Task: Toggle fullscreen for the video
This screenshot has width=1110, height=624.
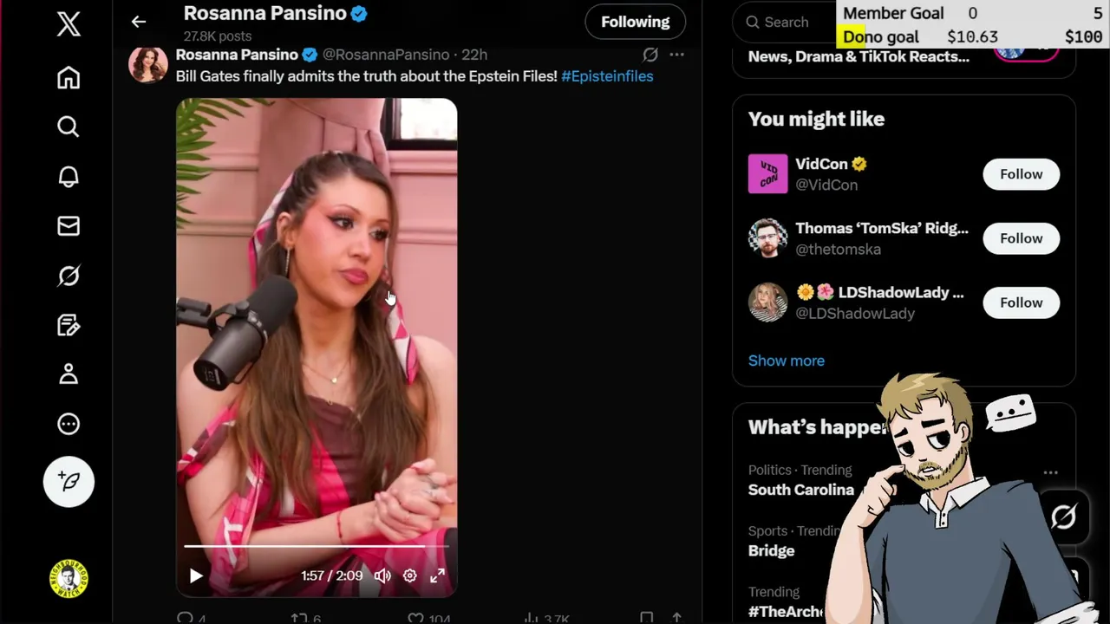Action: 437,575
